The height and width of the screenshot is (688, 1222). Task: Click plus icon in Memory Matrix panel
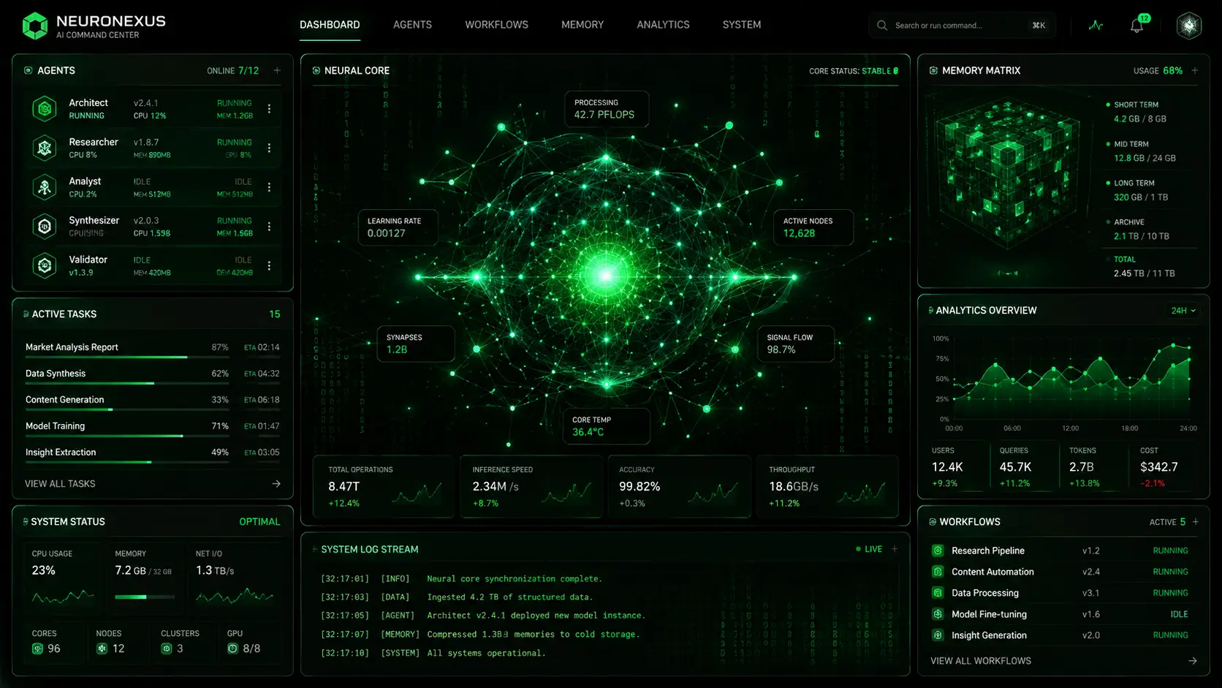point(1195,71)
